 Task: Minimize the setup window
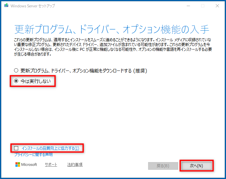188,6
